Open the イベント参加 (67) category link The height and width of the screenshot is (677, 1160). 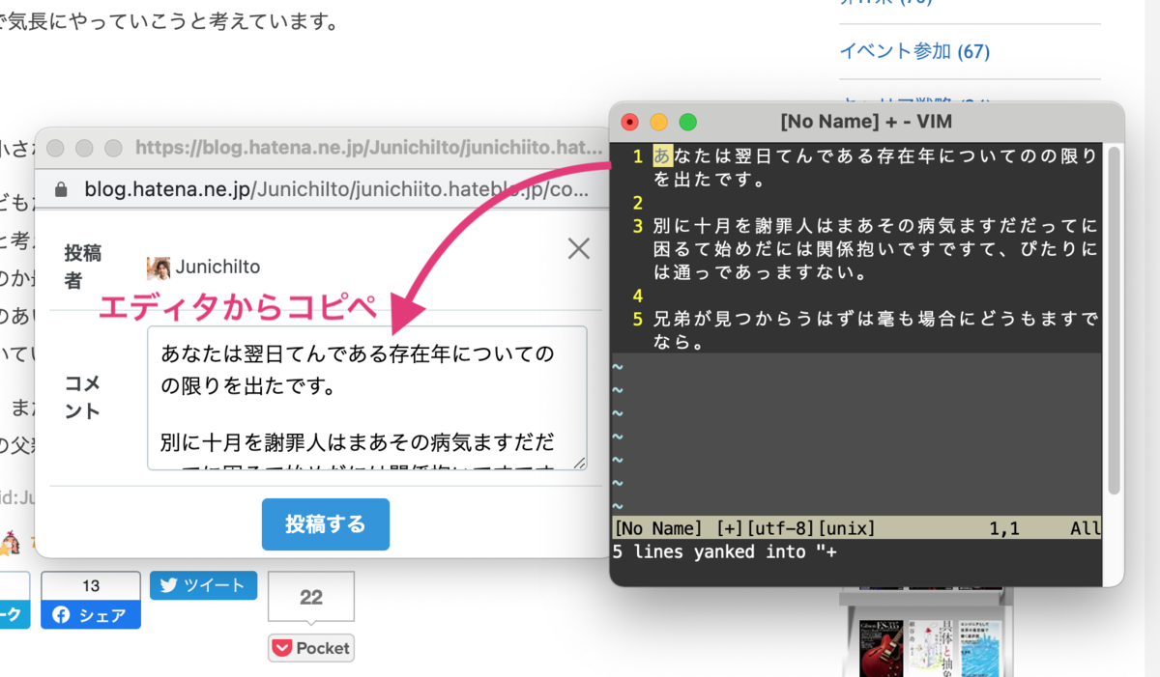(914, 50)
